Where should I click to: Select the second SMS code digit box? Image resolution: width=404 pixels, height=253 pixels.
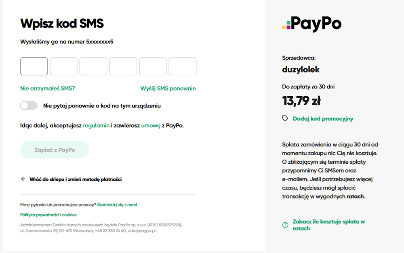tap(64, 66)
